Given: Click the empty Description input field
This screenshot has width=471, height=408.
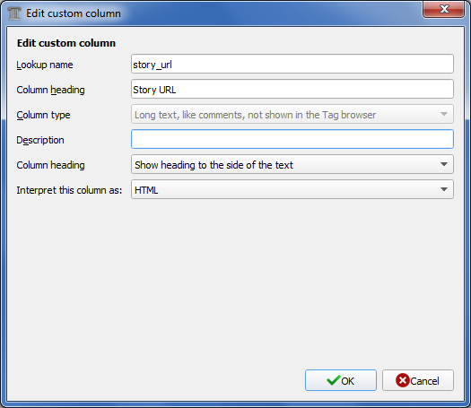Looking at the screenshot, I should tap(292, 139).
